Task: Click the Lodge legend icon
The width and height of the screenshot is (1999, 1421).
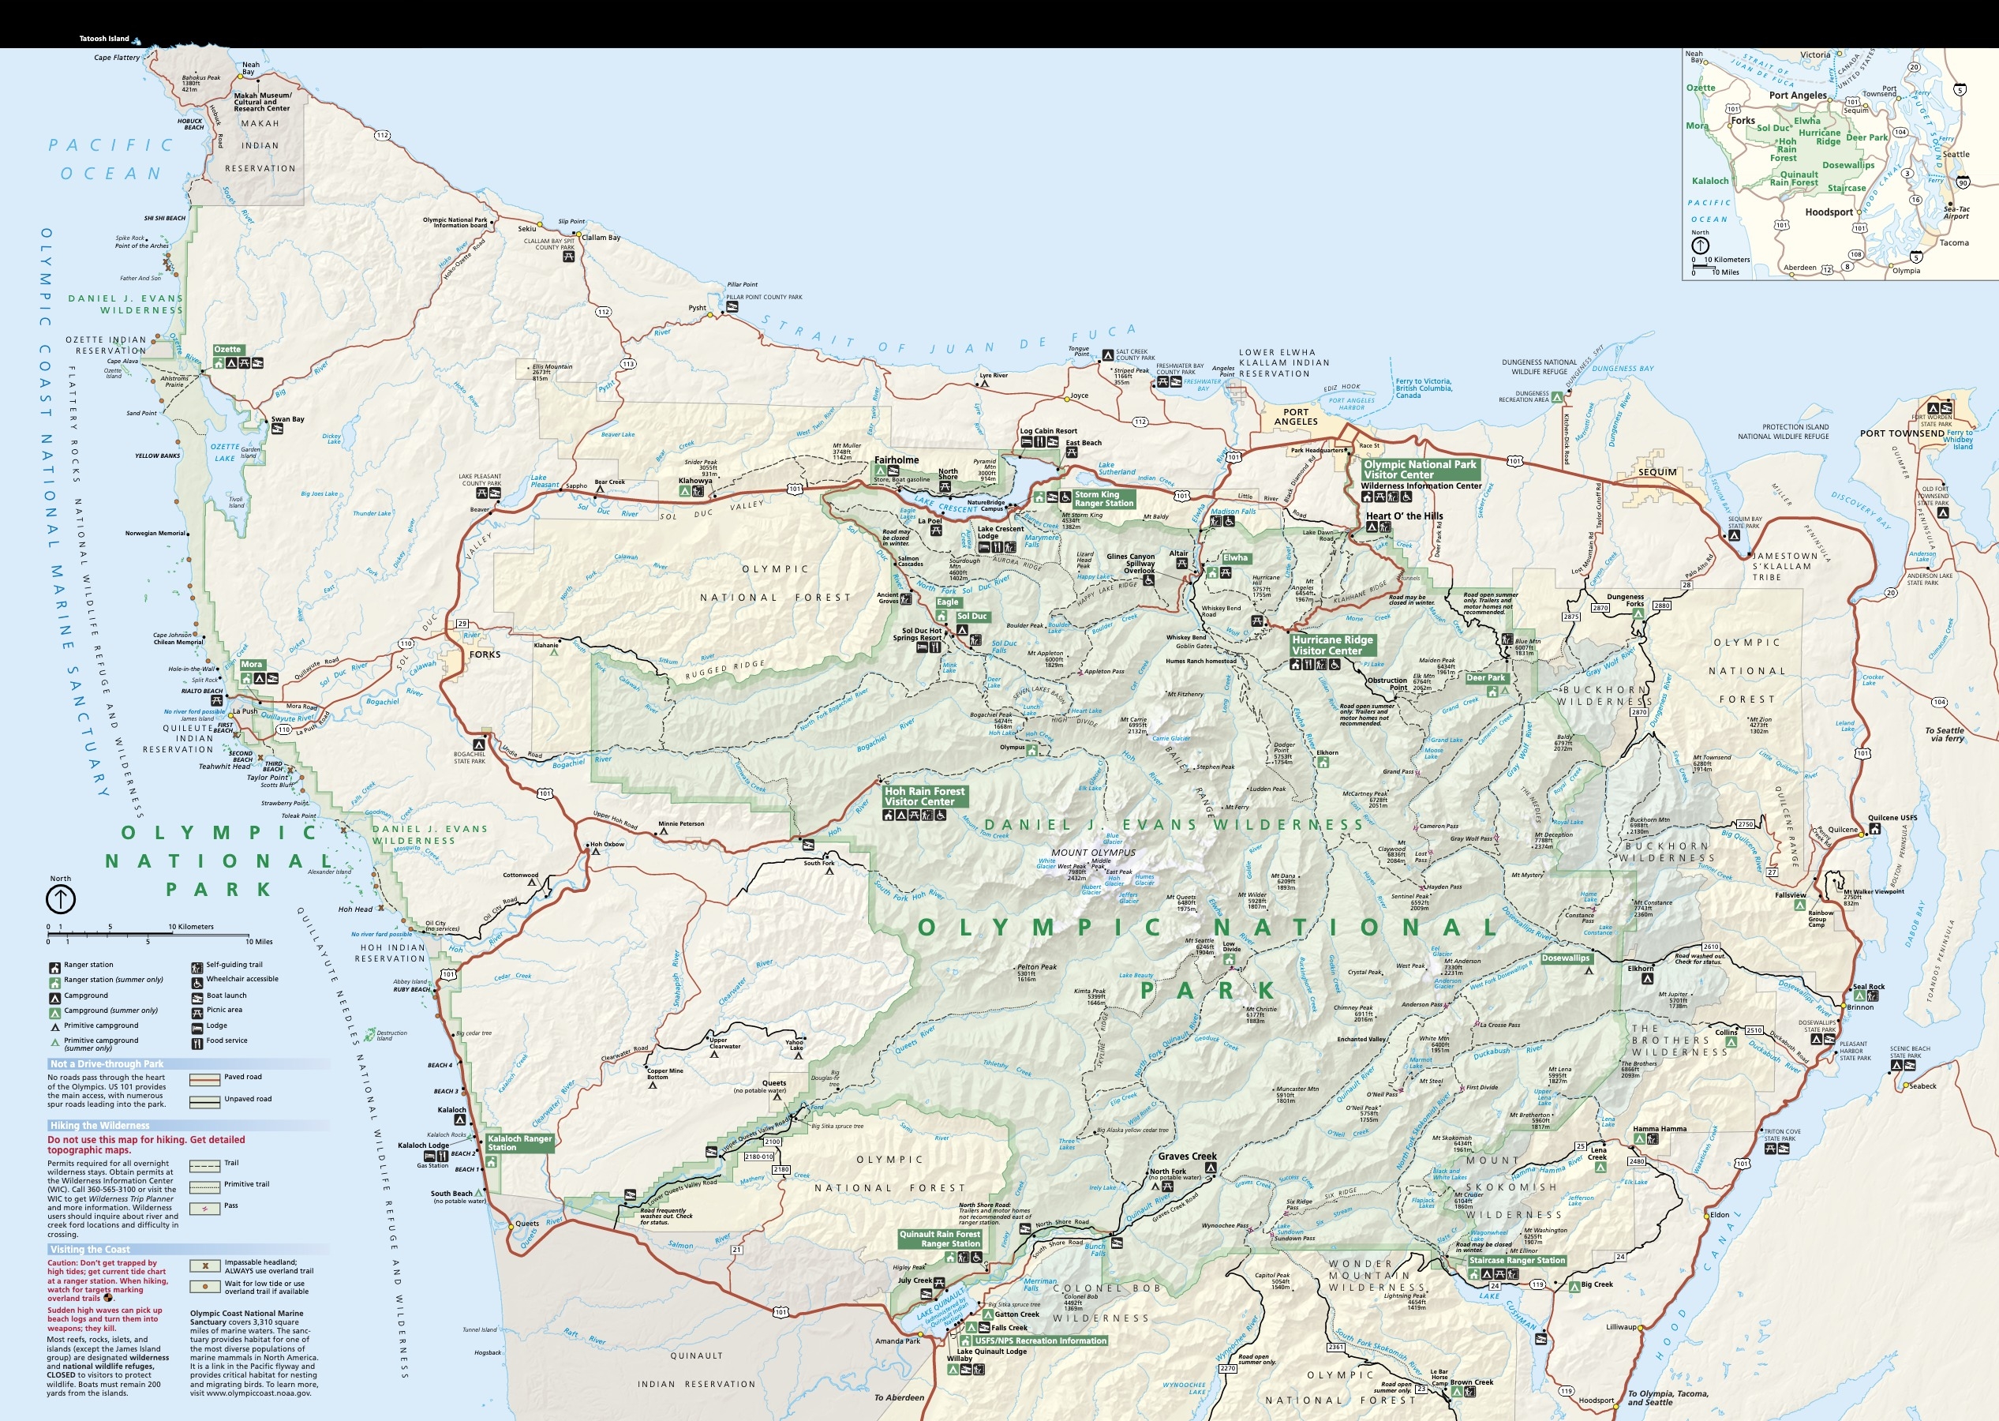Action: pyautogui.click(x=197, y=1027)
